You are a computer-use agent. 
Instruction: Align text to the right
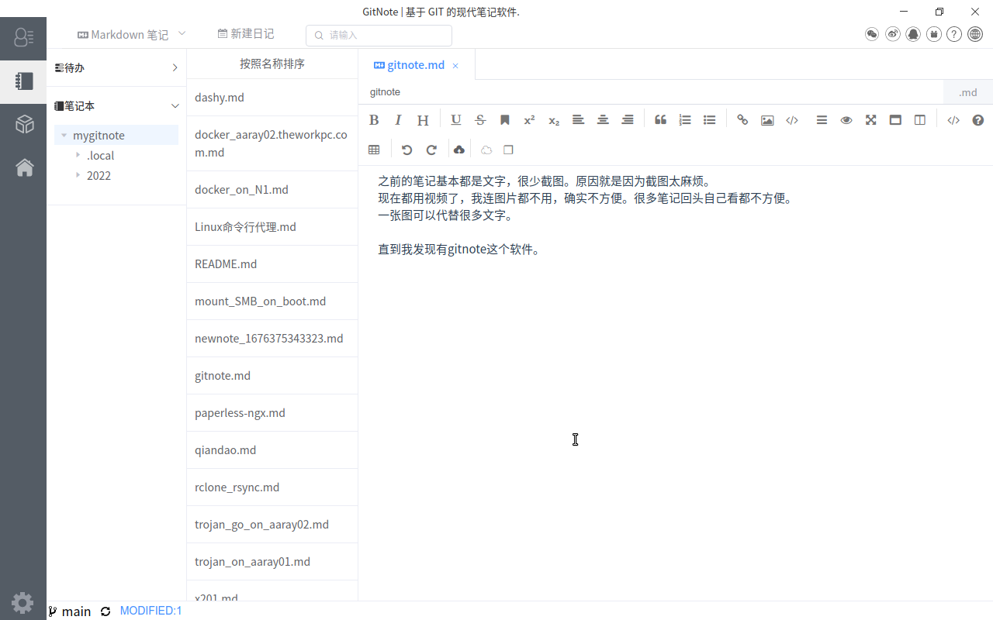tap(628, 120)
